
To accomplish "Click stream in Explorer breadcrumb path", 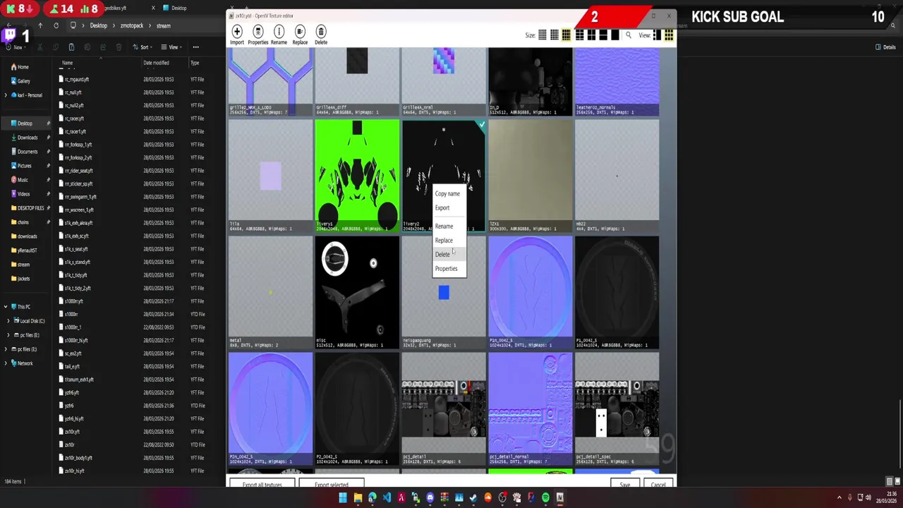I will [164, 25].
